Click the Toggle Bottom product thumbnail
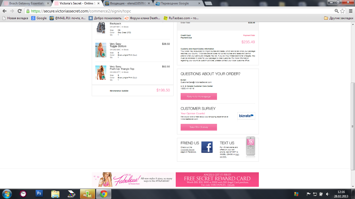Image resolution: width=355 pixels, height=199 pixels. (101, 50)
